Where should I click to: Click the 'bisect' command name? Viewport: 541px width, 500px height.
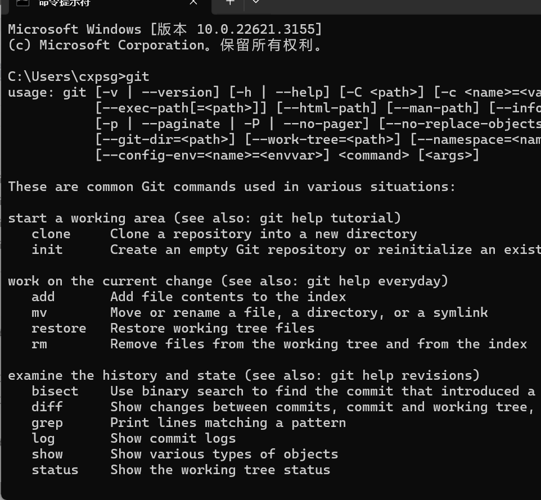coord(55,391)
